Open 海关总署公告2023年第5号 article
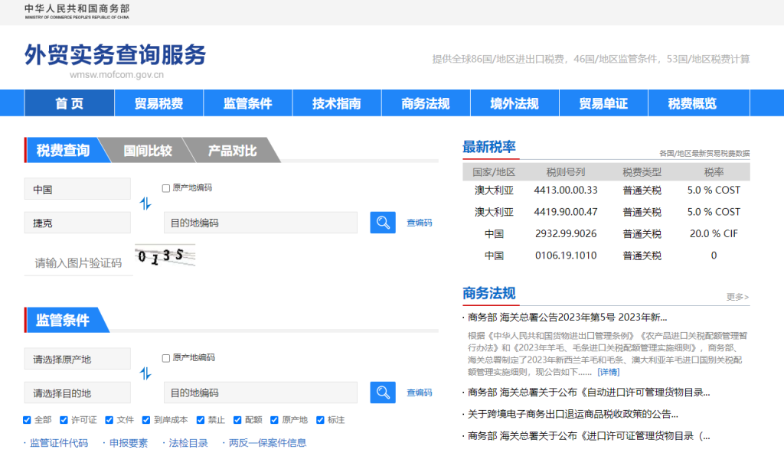Image resolution: width=784 pixels, height=456 pixels. pos(567,318)
